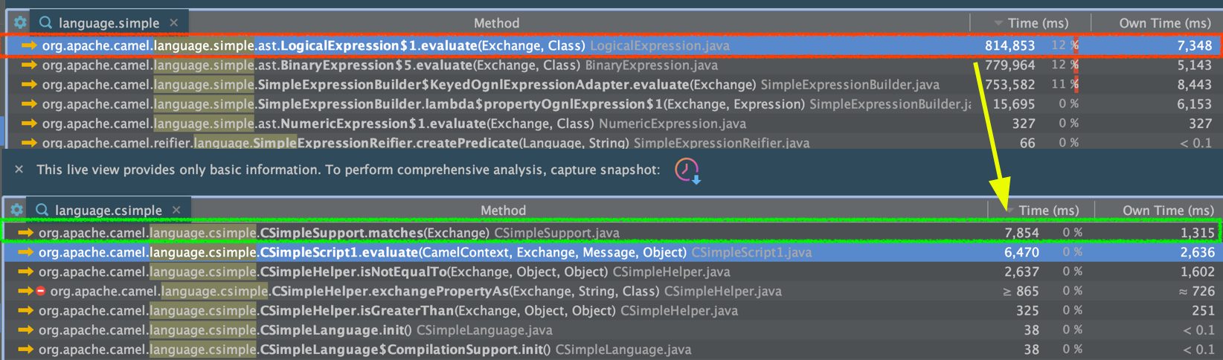
Task: Click the language.csimple filter text field
Action: [109, 210]
